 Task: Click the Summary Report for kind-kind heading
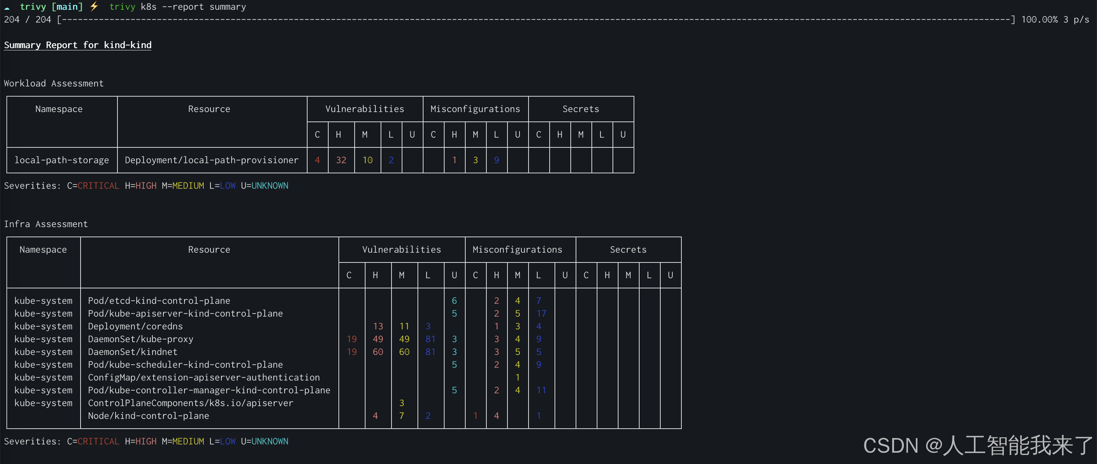pos(78,45)
